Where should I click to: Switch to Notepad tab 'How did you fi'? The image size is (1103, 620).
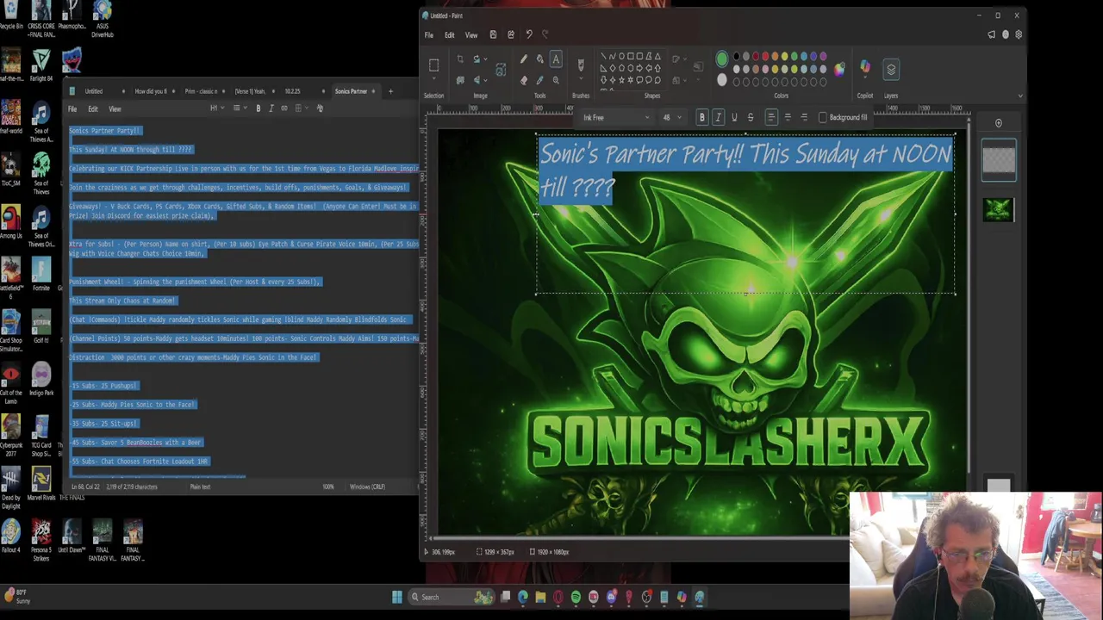coord(151,91)
